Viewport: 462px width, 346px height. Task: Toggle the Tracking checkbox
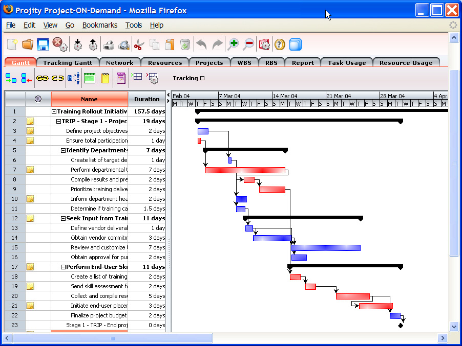coord(202,78)
